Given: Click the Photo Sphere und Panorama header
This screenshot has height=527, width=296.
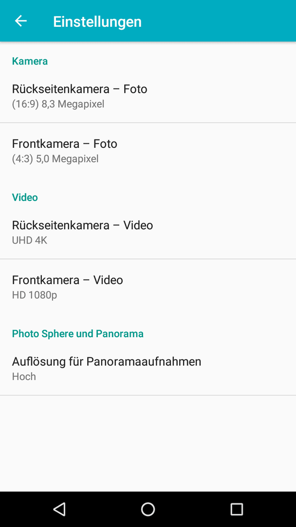Looking at the screenshot, I should tap(78, 334).
